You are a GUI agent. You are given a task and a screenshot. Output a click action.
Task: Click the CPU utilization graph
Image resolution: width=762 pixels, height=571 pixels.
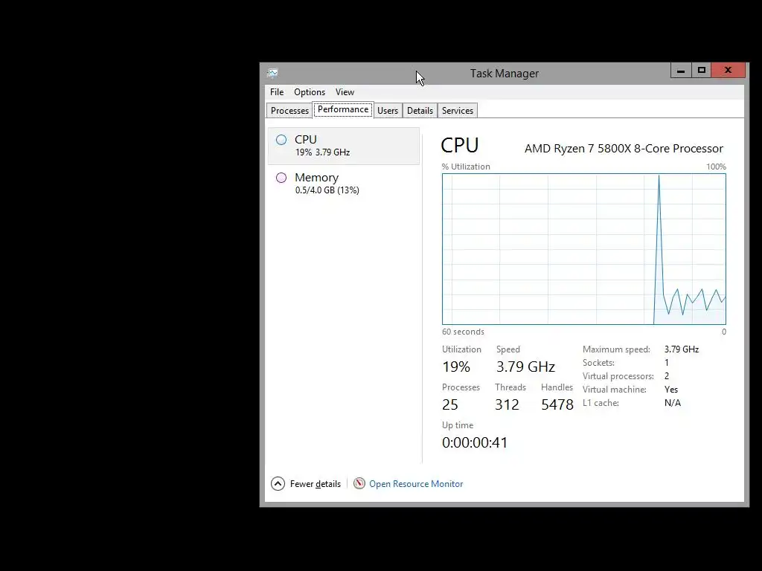[584, 248]
